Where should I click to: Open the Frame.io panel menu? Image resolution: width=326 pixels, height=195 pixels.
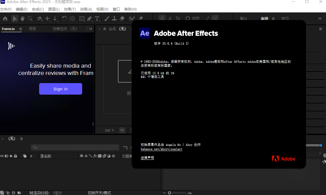[21, 29]
